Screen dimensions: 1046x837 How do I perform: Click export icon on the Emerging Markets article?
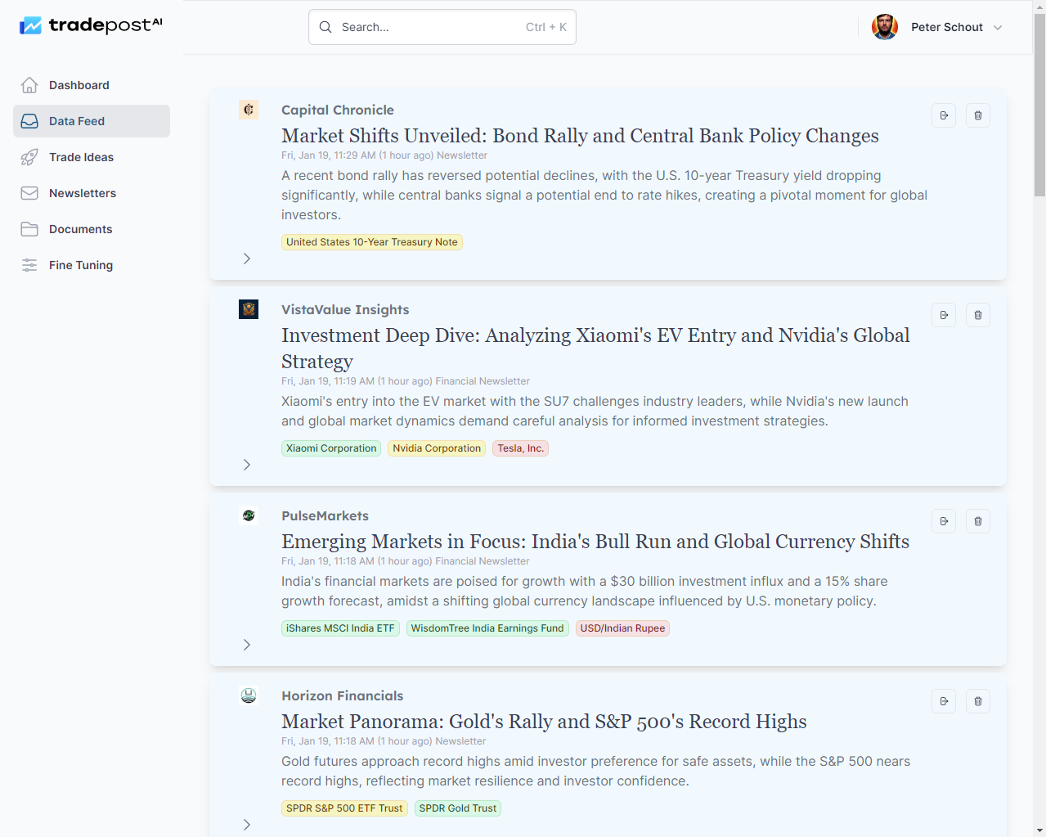coord(943,521)
